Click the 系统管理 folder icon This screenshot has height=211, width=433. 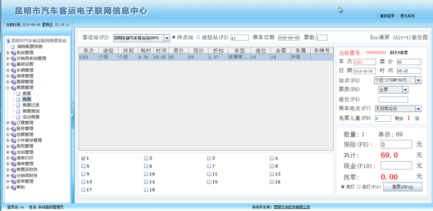[x=13, y=52]
